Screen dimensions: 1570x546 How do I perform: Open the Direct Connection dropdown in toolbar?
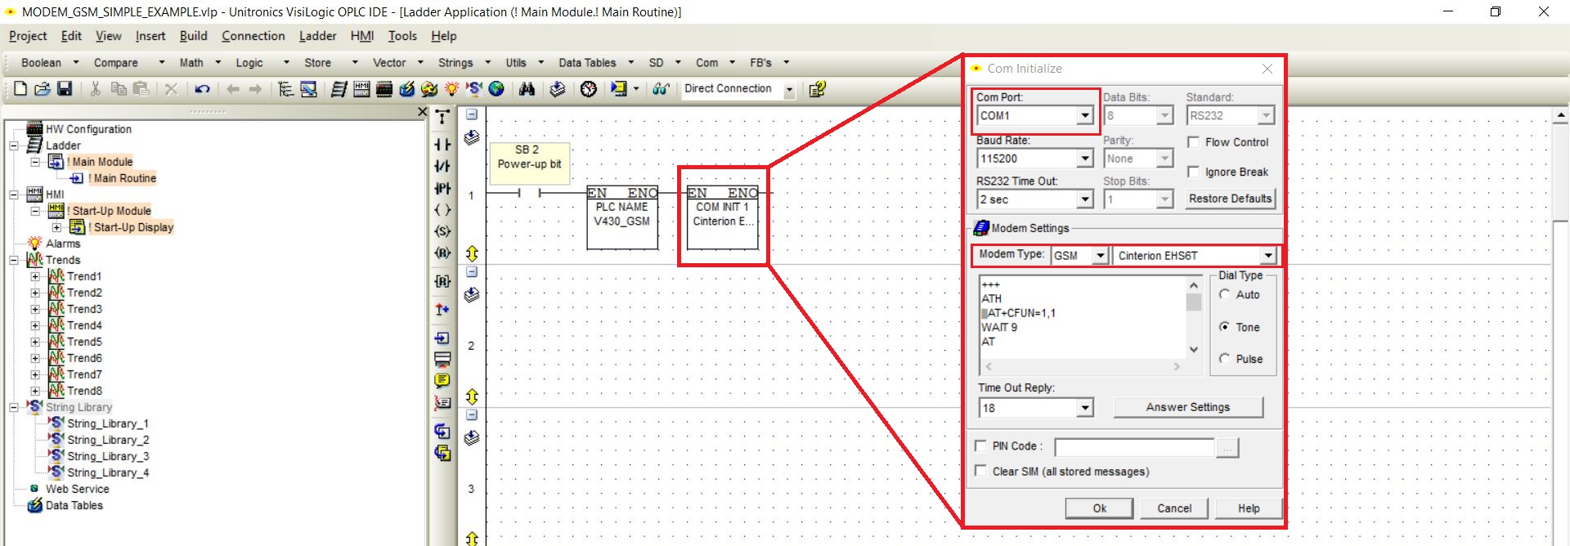(x=789, y=90)
